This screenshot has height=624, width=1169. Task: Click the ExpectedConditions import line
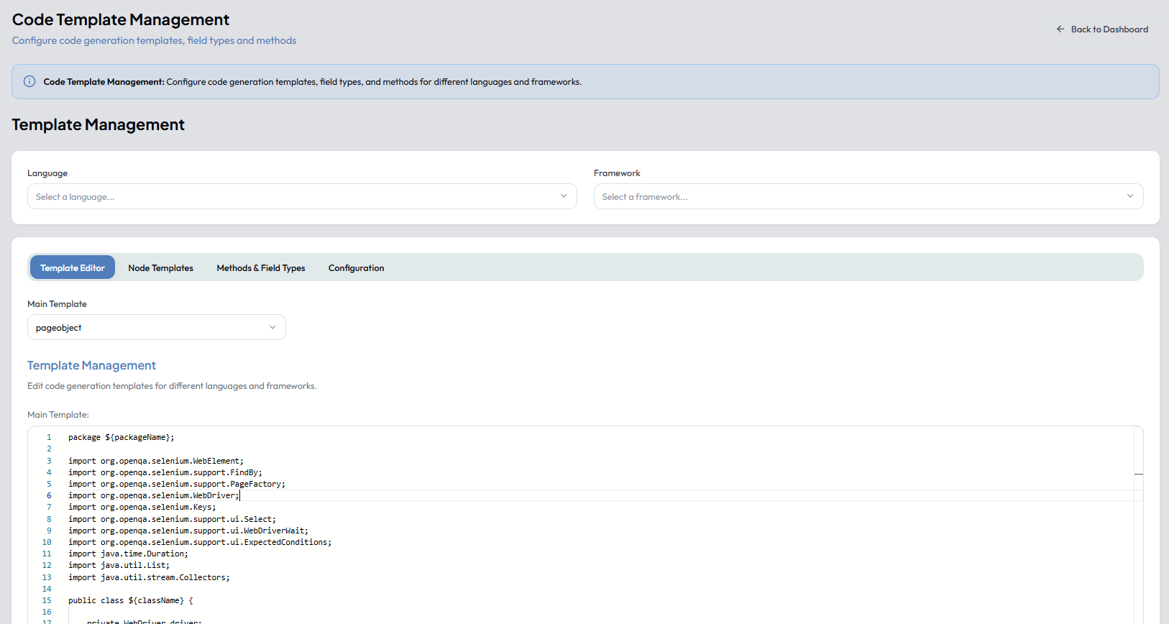pos(200,542)
